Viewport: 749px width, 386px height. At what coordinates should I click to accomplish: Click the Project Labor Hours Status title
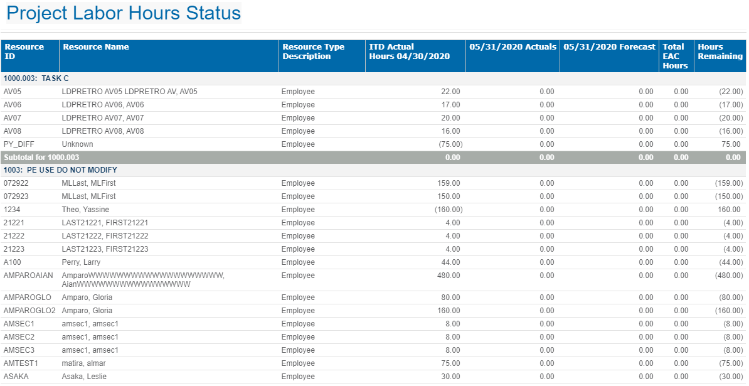click(x=124, y=13)
